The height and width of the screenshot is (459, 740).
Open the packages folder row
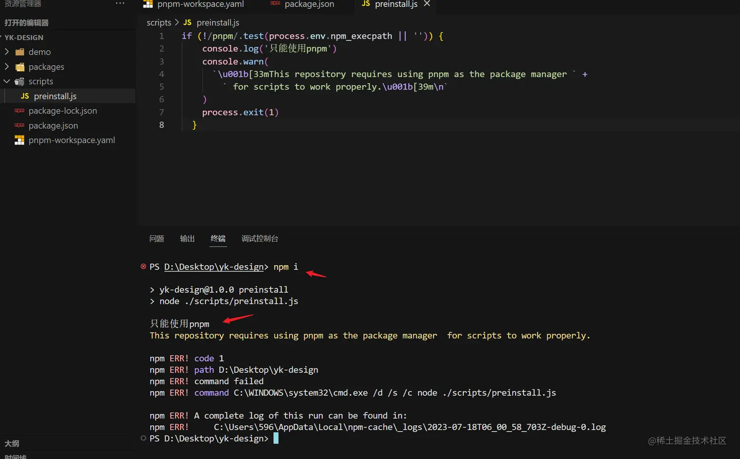point(68,67)
